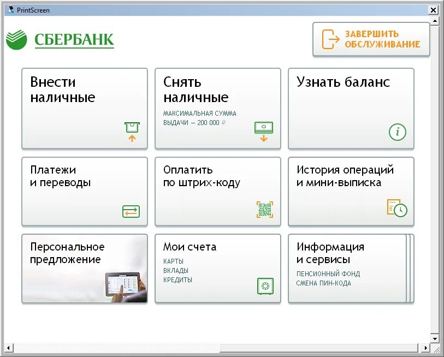Click the horizontal scrollbar left arrow

pyautogui.click(x=9, y=348)
